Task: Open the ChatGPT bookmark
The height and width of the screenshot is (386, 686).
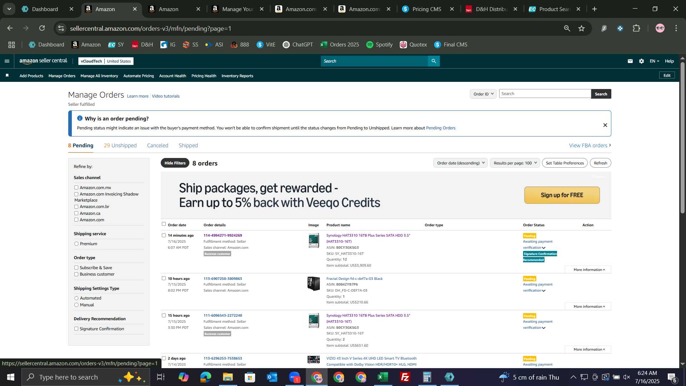Action: 298,45
